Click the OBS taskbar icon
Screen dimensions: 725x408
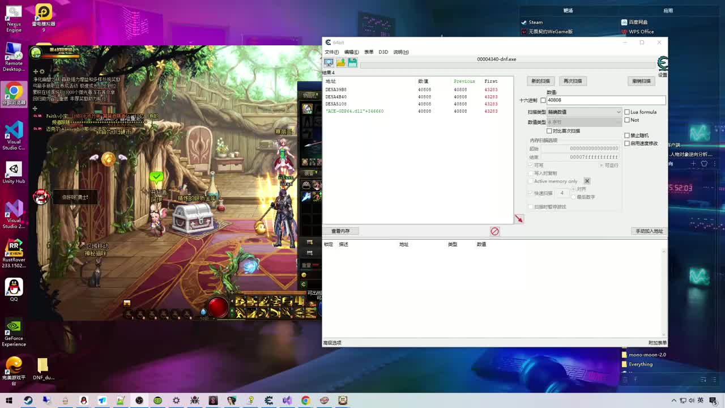(139, 401)
